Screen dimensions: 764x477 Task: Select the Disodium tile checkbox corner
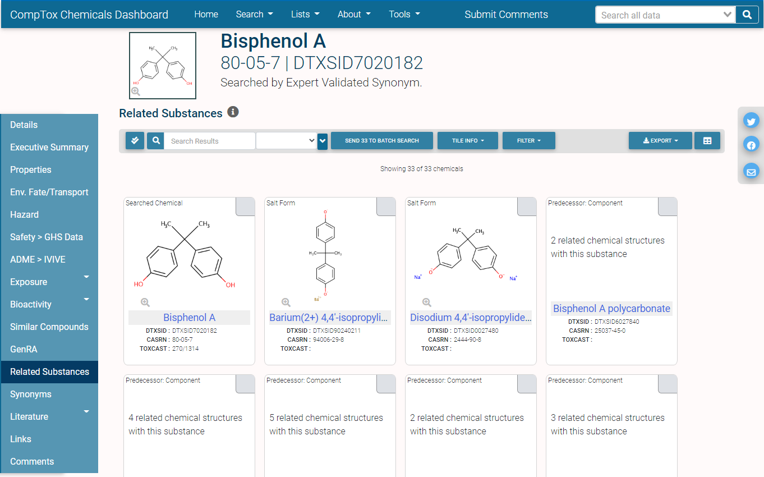(x=527, y=207)
